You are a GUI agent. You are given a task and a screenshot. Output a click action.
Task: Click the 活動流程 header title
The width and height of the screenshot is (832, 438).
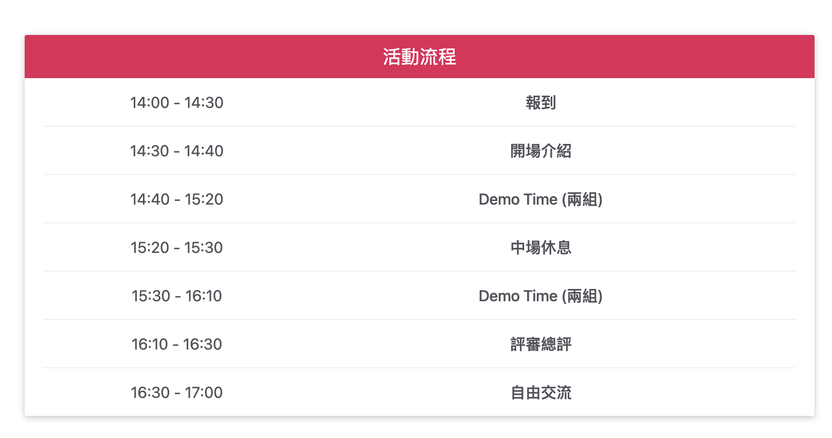tap(419, 57)
